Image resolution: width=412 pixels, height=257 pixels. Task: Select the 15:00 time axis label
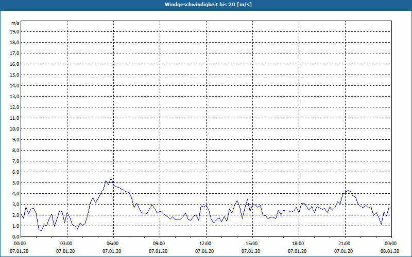pos(251,244)
